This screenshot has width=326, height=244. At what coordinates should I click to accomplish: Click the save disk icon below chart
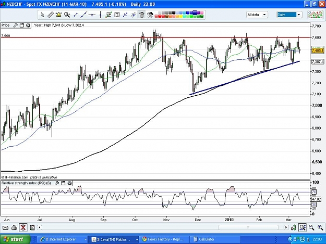[32, 228]
